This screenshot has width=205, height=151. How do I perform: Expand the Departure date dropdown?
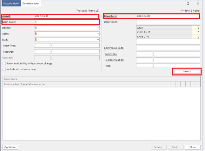point(198,16)
